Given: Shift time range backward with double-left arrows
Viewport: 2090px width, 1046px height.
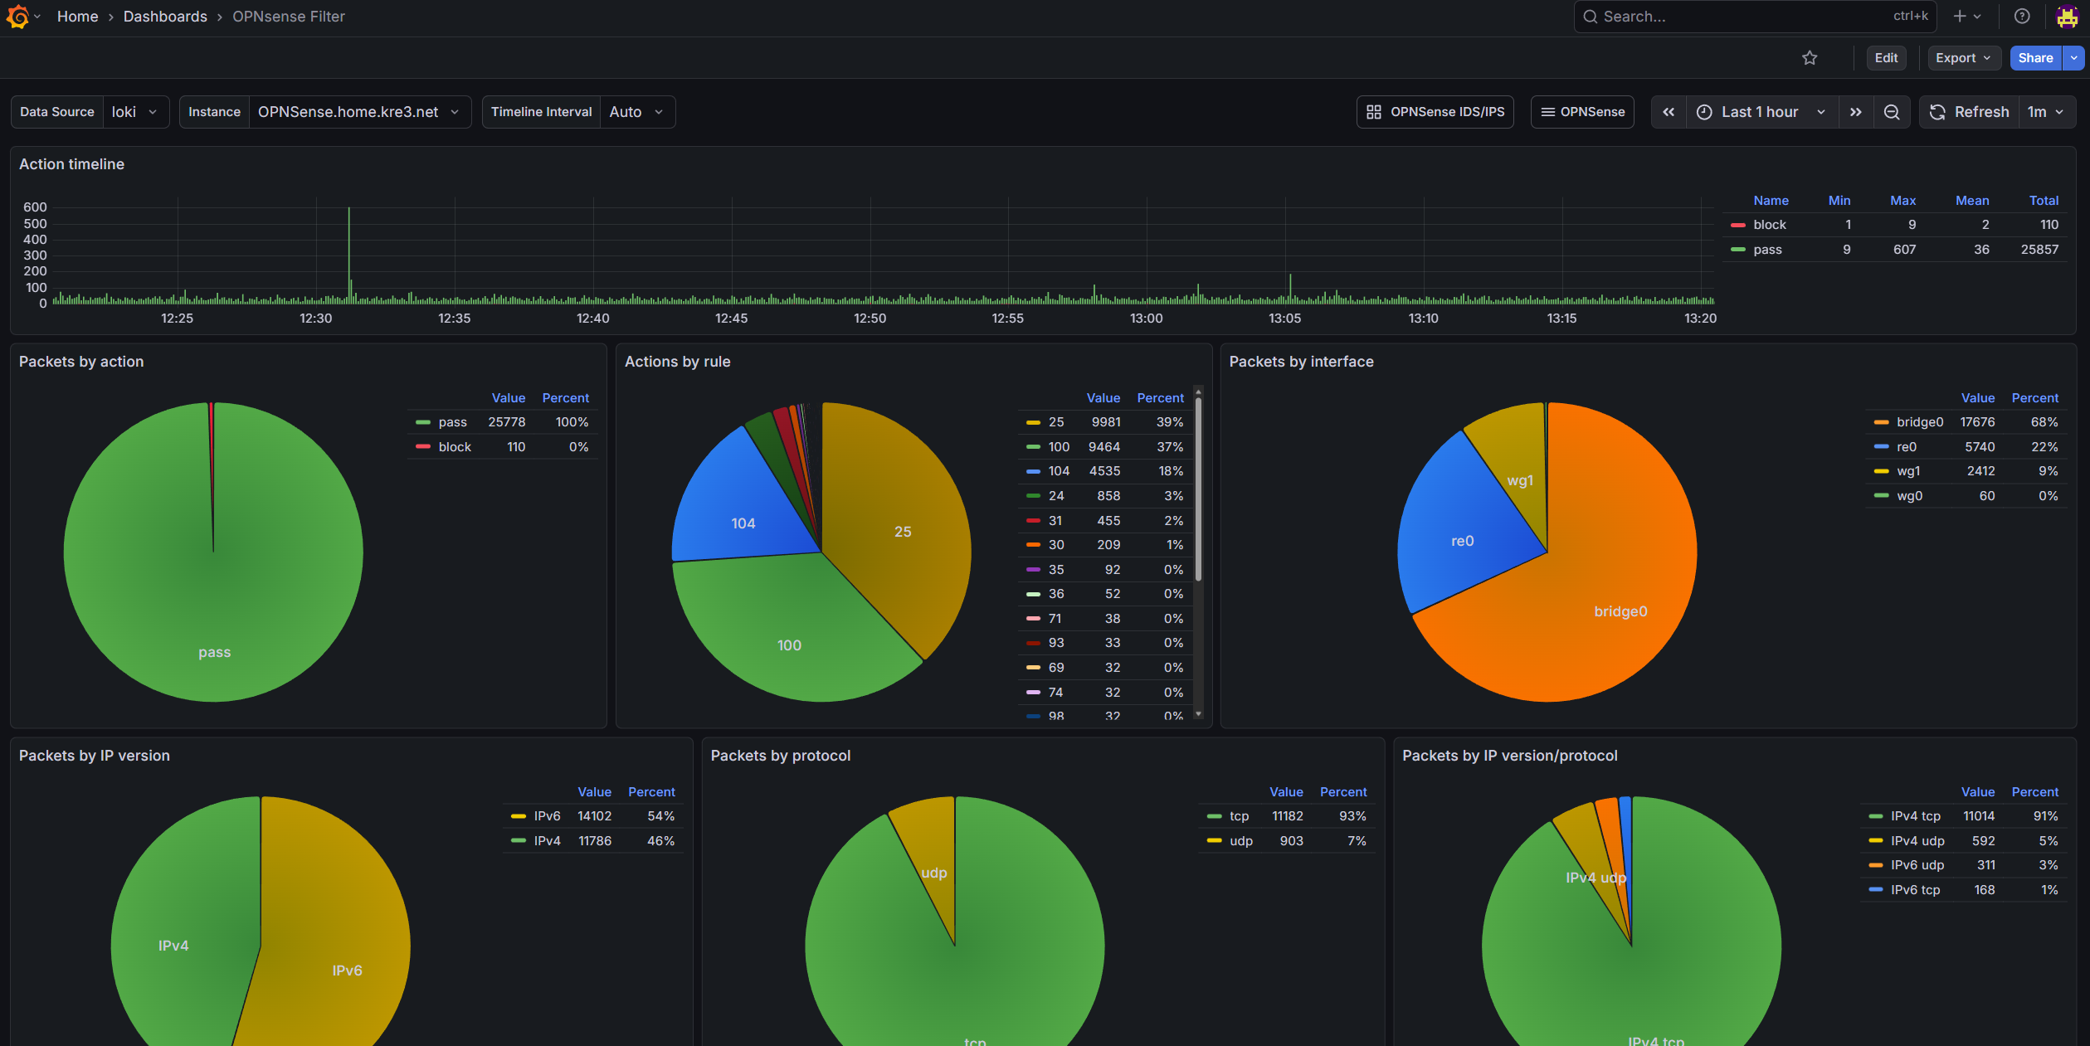Looking at the screenshot, I should 1669,112.
